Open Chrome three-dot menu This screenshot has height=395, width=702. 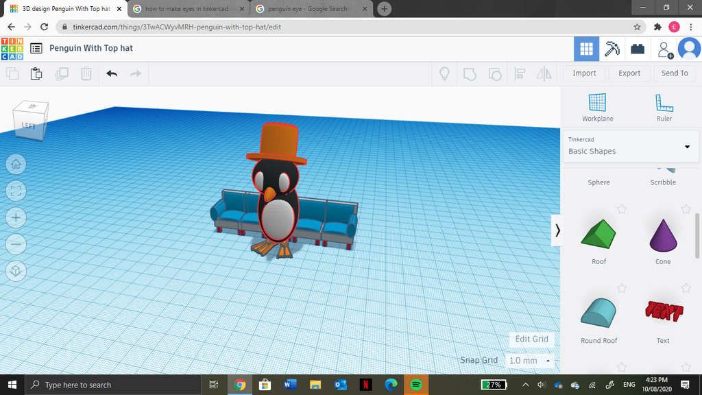691,27
